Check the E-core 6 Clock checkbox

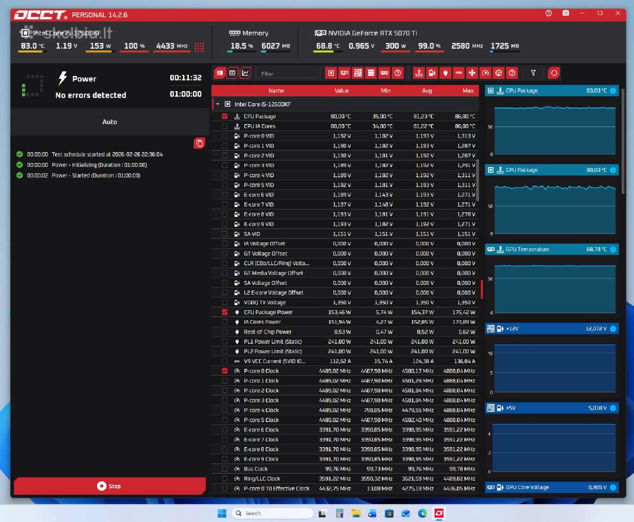click(225, 430)
